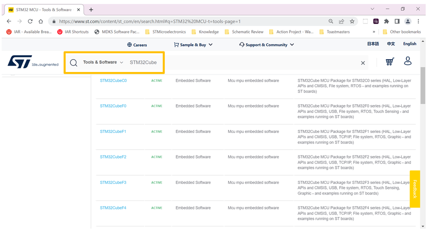Click the STM32F4 series package description
Viewport: 428px width, 231px height.
(x=354, y=213)
